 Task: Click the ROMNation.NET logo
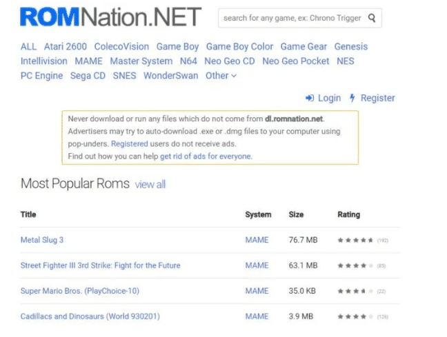pyautogui.click(x=110, y=17)
